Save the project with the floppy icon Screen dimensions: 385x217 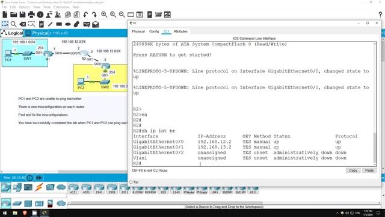point(22,14)
